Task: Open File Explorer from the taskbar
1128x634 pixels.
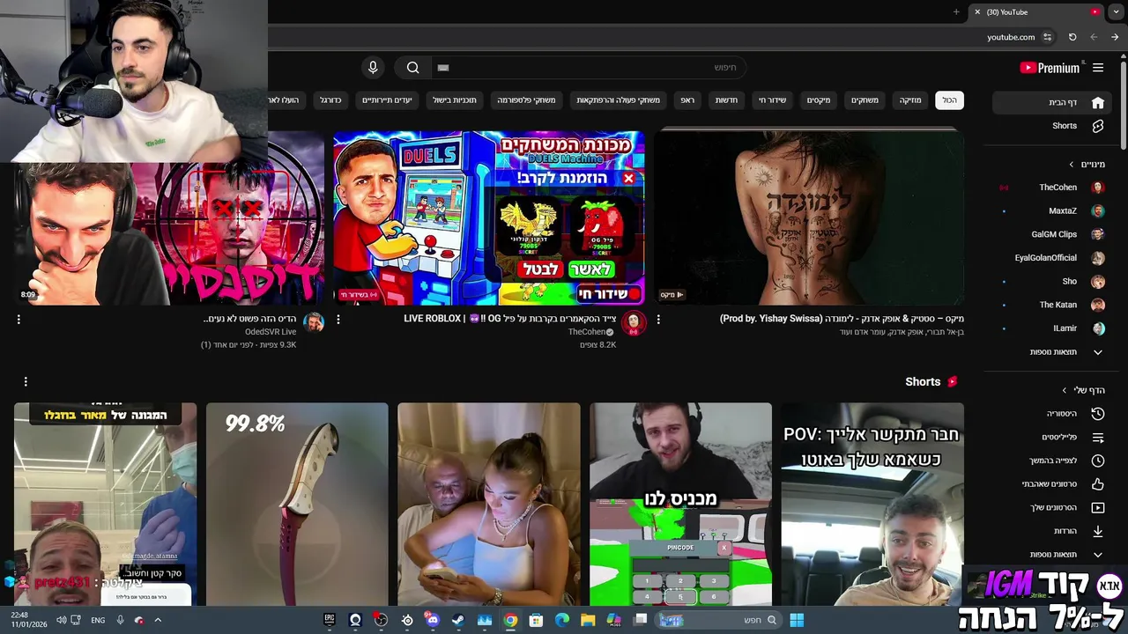Action: point(588,620)
